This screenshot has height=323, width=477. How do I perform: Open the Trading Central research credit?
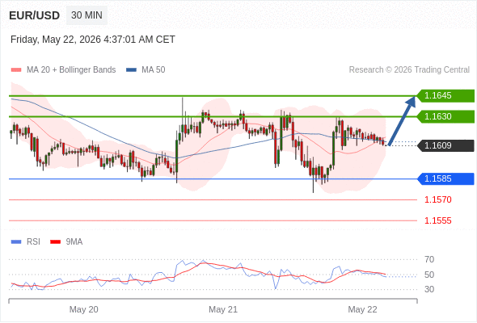409,70
